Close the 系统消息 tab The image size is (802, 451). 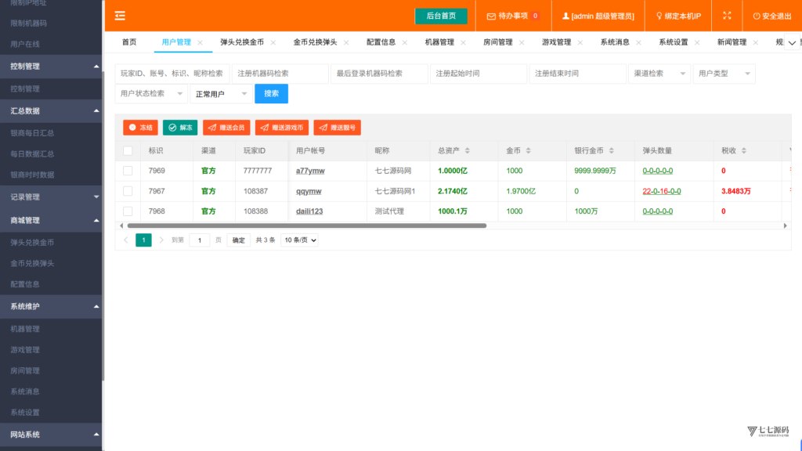point(638,42)
